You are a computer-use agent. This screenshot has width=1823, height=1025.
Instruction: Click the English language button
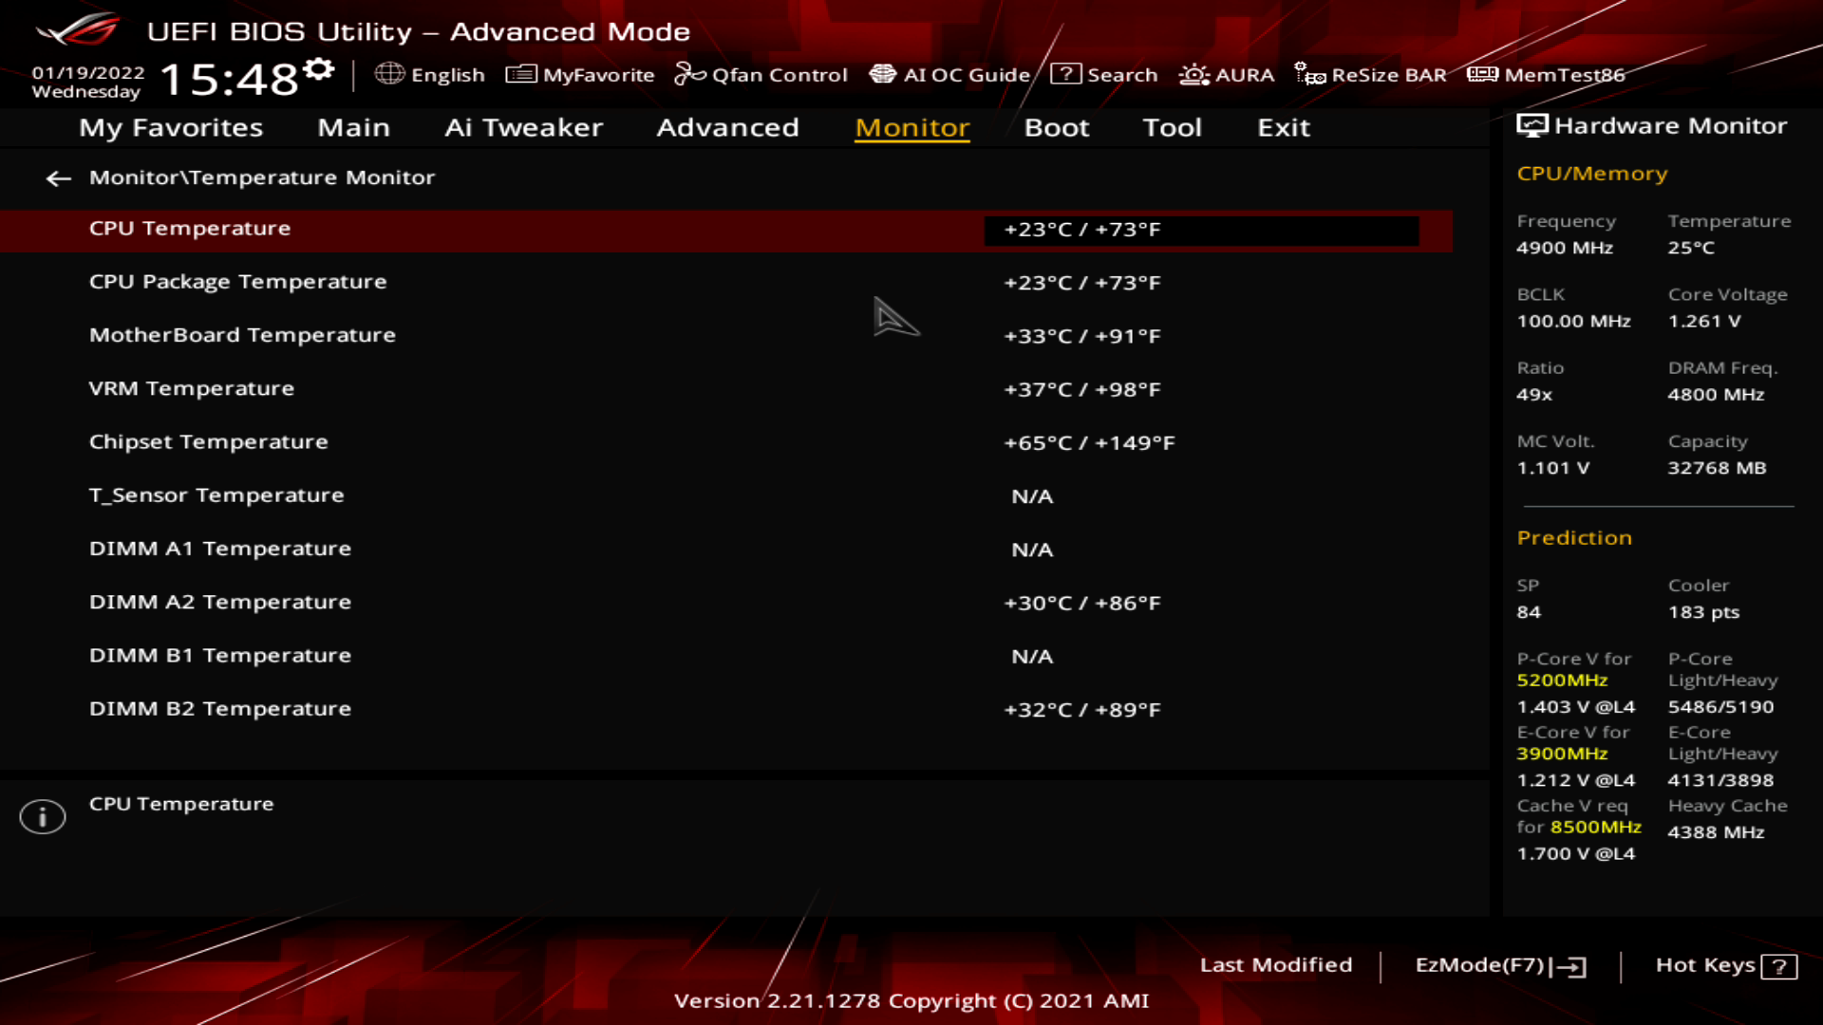[x=430, y=74]
